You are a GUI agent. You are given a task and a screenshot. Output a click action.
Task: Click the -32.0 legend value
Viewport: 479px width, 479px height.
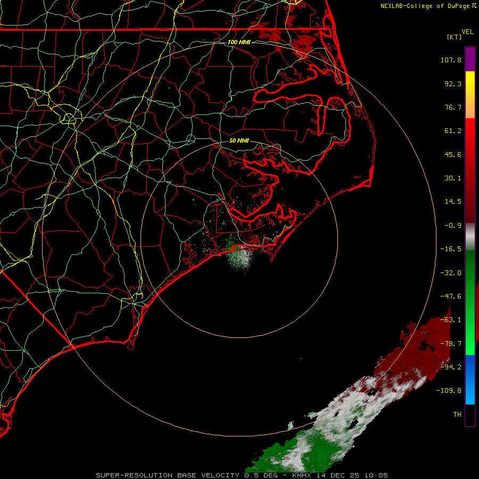pyautogui.click(x=451, y=273)
